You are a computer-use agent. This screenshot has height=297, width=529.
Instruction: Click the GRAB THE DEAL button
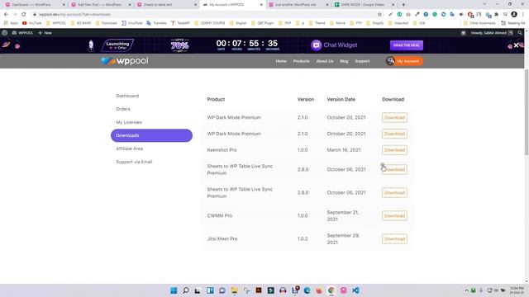click(x=406, y=45)
